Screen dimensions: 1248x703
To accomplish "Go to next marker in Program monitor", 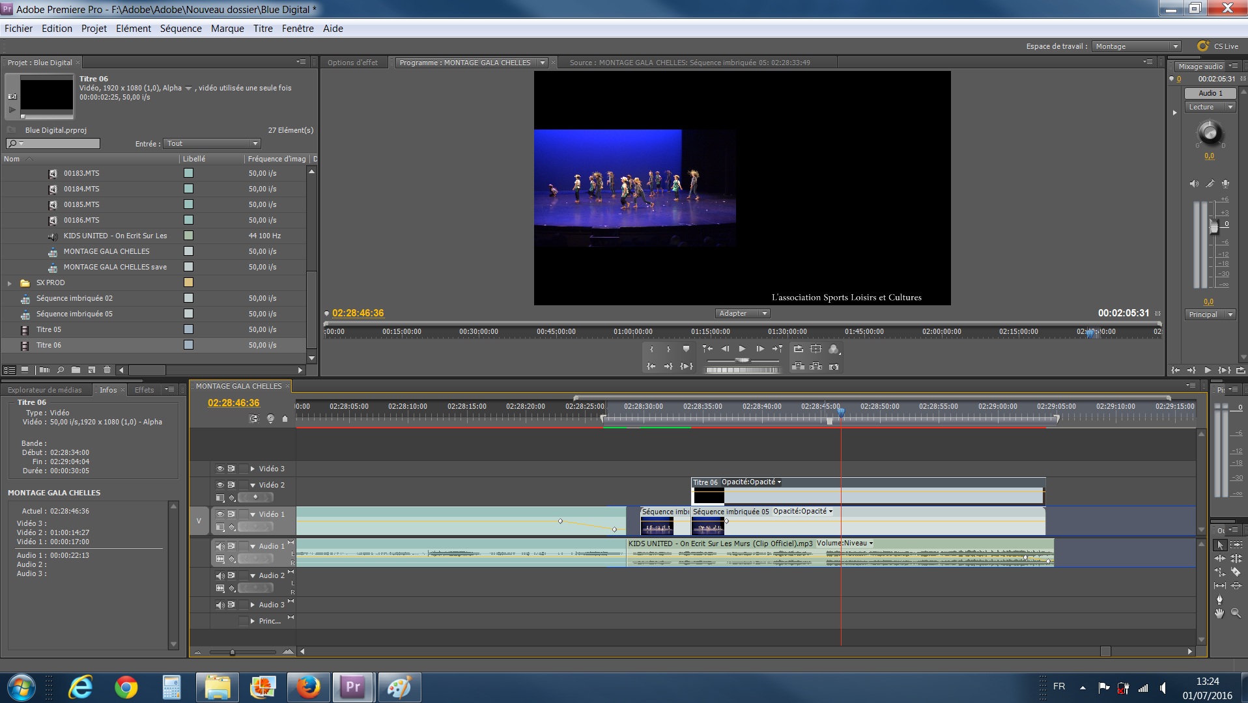I will pos(777,349).
